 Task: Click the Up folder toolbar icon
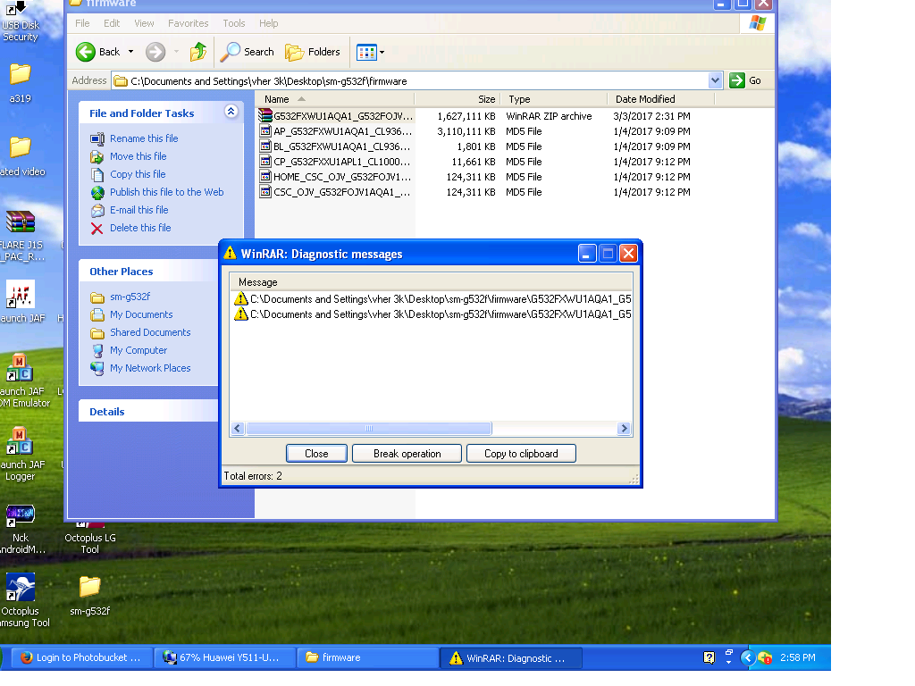click(198, 52)
